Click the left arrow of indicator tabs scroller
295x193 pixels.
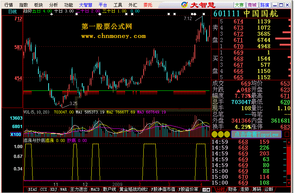pyautogui.click(x=204, y=190)
